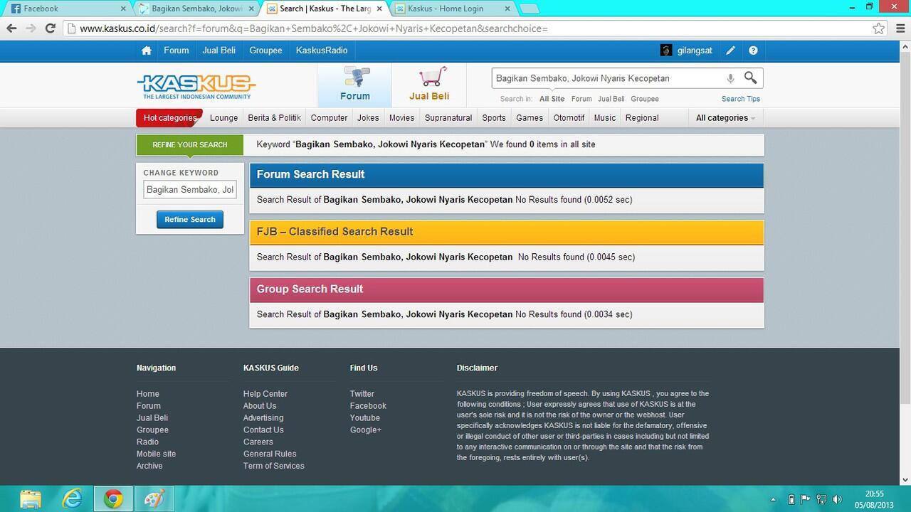
Task: Open the Otomotif category
Action: click(x=569, y=118)
